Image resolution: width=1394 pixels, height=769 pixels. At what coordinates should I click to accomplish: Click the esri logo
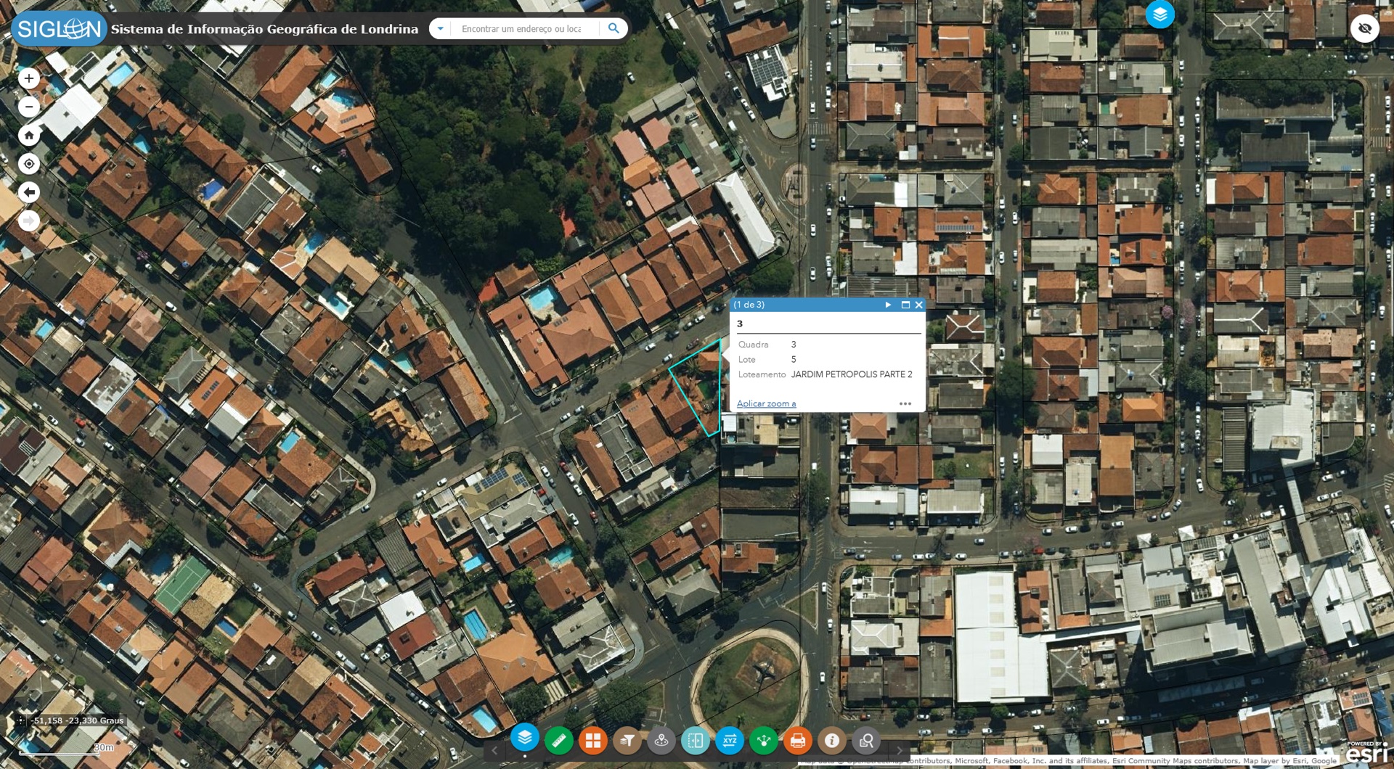(x=1367, y=754)
